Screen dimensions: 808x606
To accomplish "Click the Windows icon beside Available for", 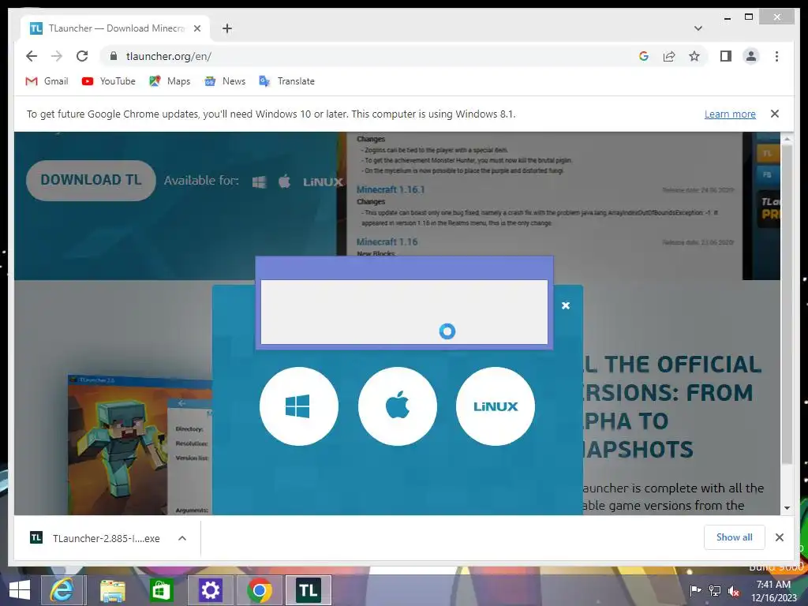I will (259, 182).
